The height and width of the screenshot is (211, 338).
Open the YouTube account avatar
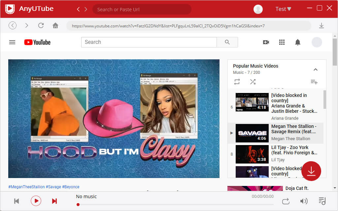(317, 42)
